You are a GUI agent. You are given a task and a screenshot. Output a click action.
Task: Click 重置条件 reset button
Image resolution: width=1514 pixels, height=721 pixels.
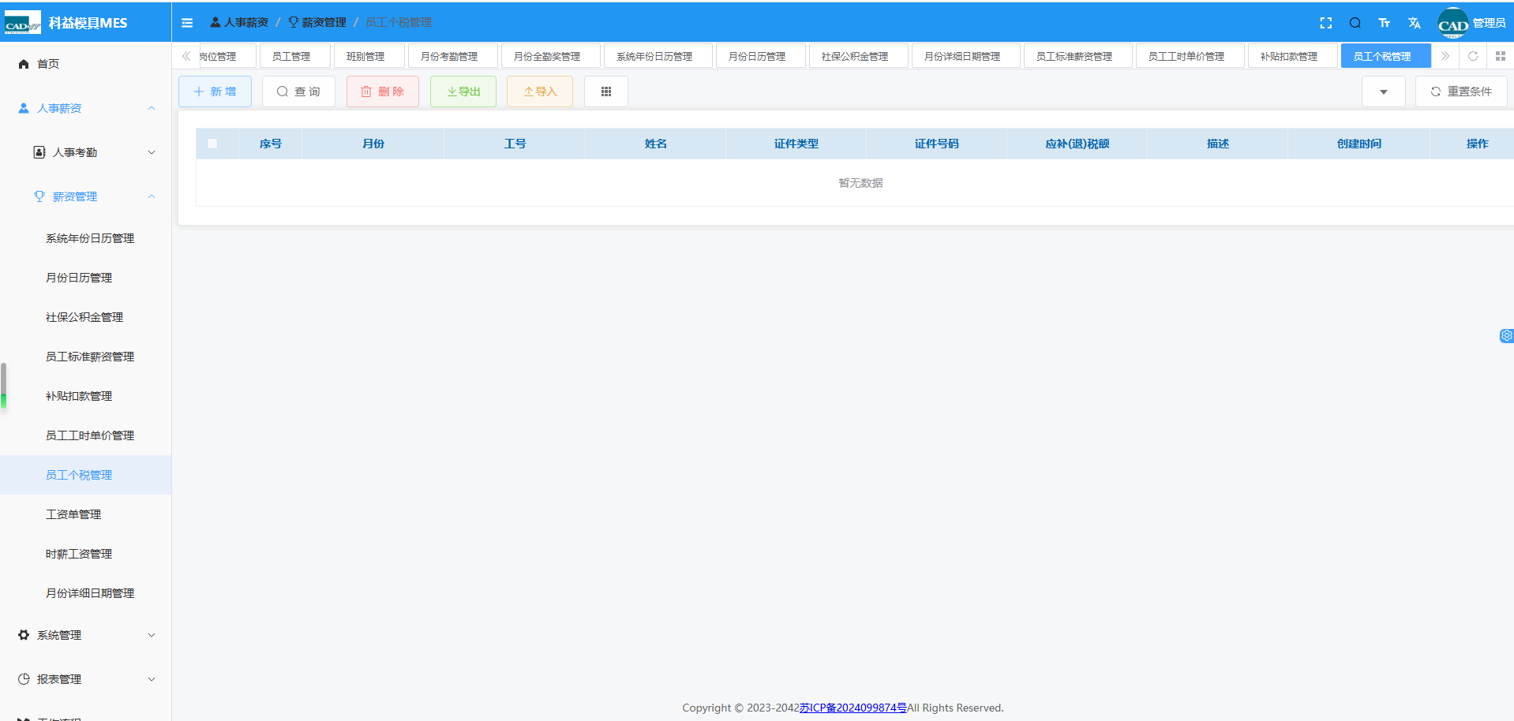1461,92
